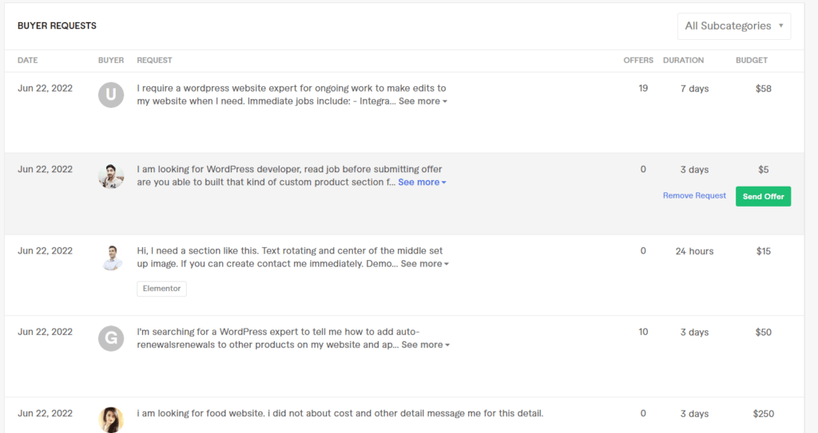Click the green Send Offer button
The image size is (818, 433).
(x=763, y=196)
